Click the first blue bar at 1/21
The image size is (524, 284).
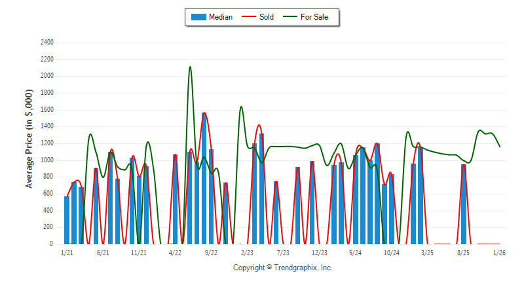click(67, 220)
